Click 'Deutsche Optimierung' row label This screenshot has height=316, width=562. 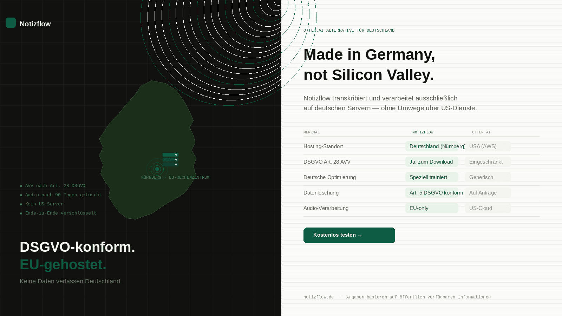click(x=329, y=177)
